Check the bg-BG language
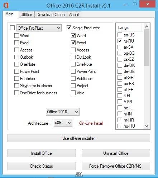 tap(120, 53)
